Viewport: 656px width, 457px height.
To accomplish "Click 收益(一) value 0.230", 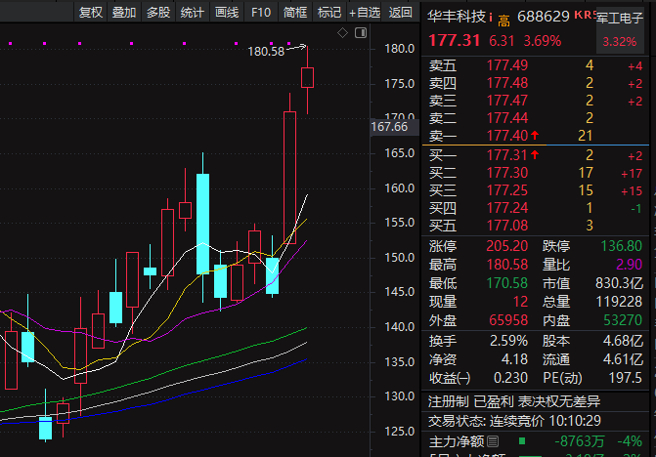I will 510,378.
